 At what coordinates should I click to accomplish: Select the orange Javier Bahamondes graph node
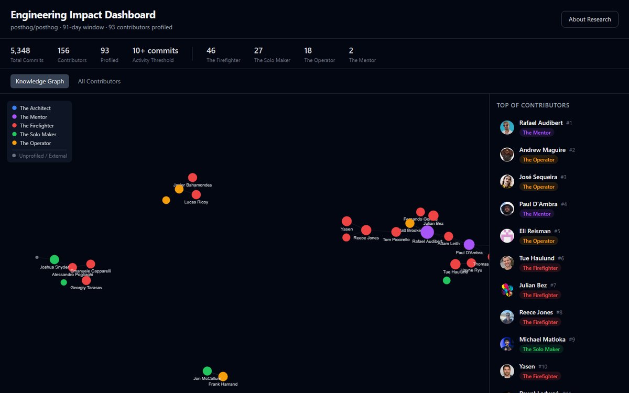[x=179, y=189]
